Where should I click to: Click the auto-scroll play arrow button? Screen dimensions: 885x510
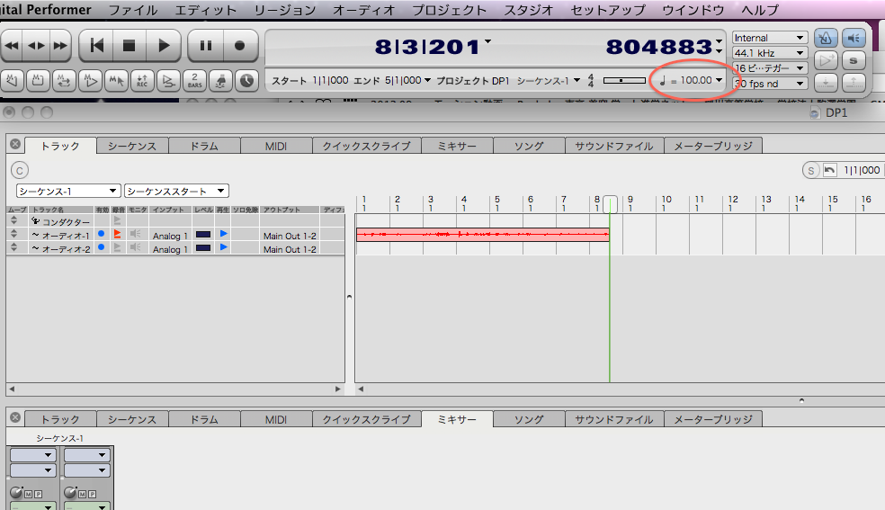coord(826,59)
